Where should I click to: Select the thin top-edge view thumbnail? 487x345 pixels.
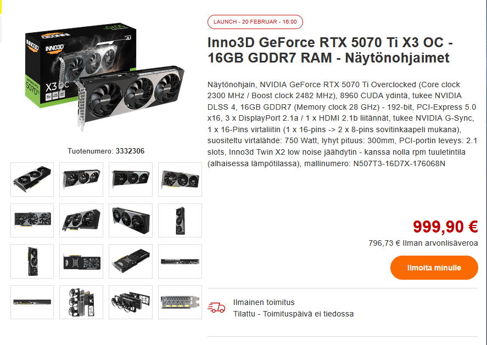[x=180, y=261]
